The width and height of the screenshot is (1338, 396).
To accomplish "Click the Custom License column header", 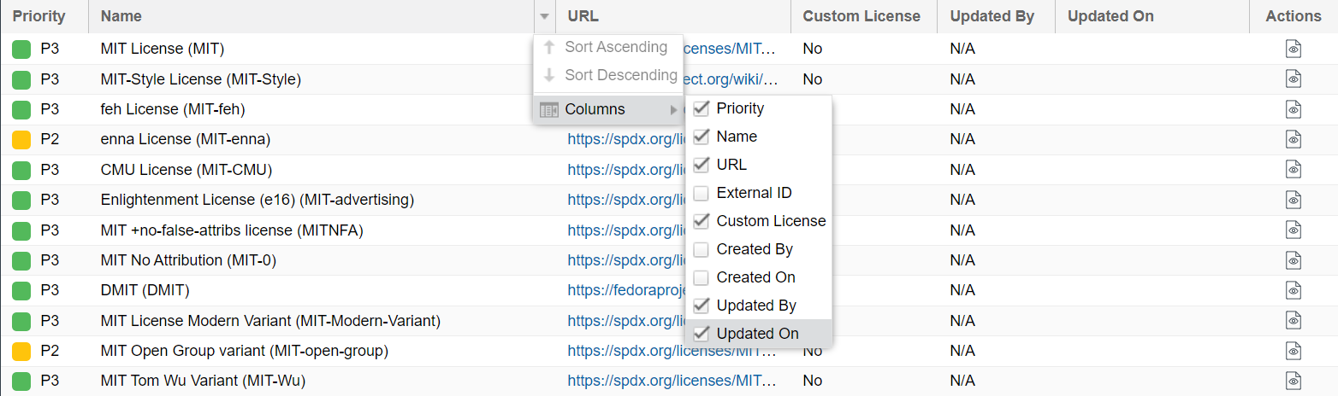I will point(861,16).
